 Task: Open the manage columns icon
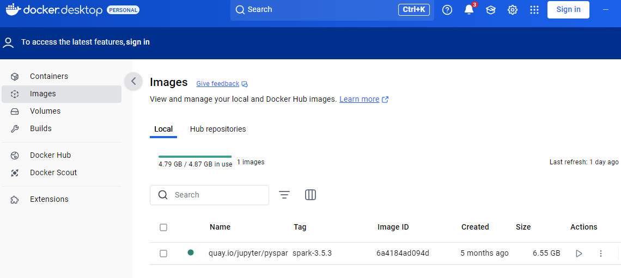coord(310,195)
